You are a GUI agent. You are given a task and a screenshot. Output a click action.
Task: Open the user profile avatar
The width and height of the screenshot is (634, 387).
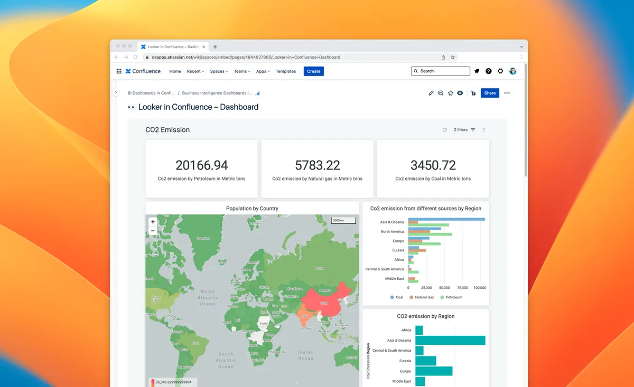click(512, 71)
